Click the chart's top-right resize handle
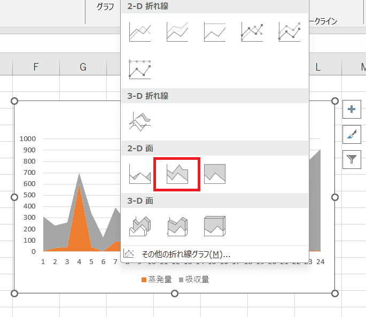This screenshot has height=317, width=366. pyautogui.click(x=335, y=101)
